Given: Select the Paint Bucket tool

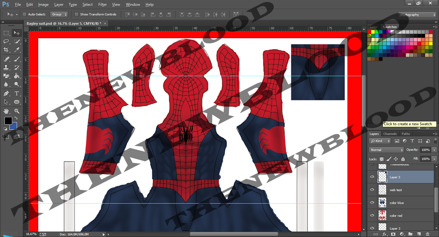Looking at the screenshot, I should (17, 76).
